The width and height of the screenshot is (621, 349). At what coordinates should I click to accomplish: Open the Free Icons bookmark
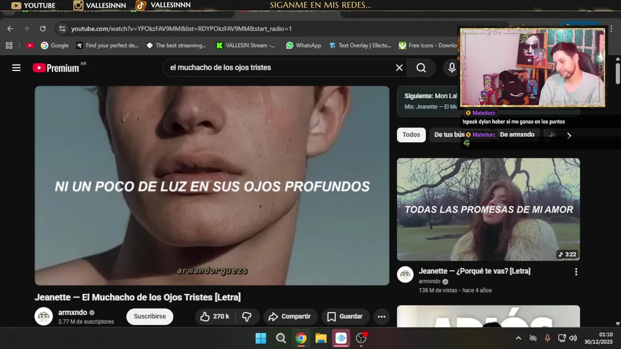click(428, 46)
